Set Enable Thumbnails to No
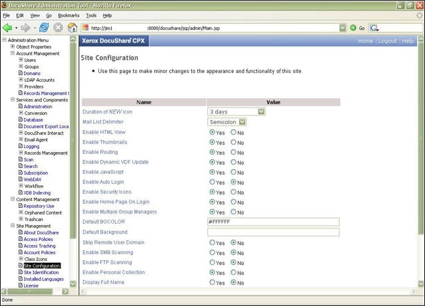Viewport: 425px width, 306px height. coord(233,142)
